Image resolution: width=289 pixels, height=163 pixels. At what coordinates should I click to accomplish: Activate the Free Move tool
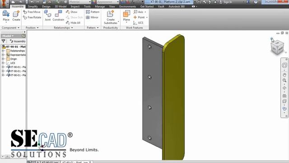point(32,12)
